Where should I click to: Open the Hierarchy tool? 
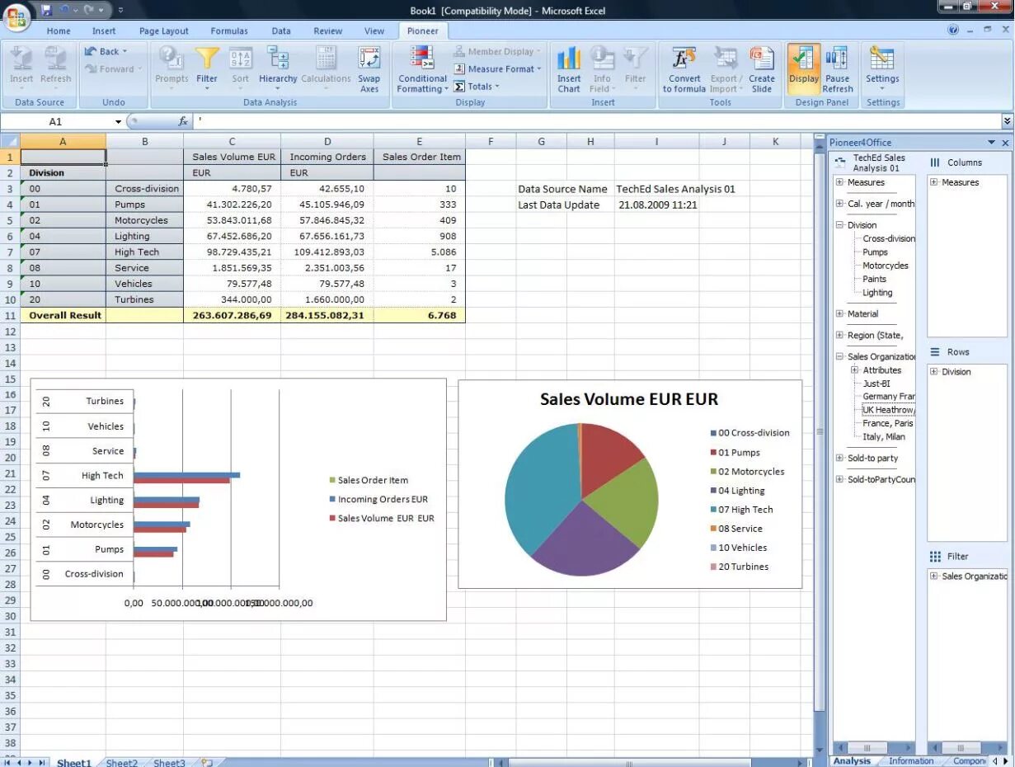pyautogui.click(x=278, y=67)
